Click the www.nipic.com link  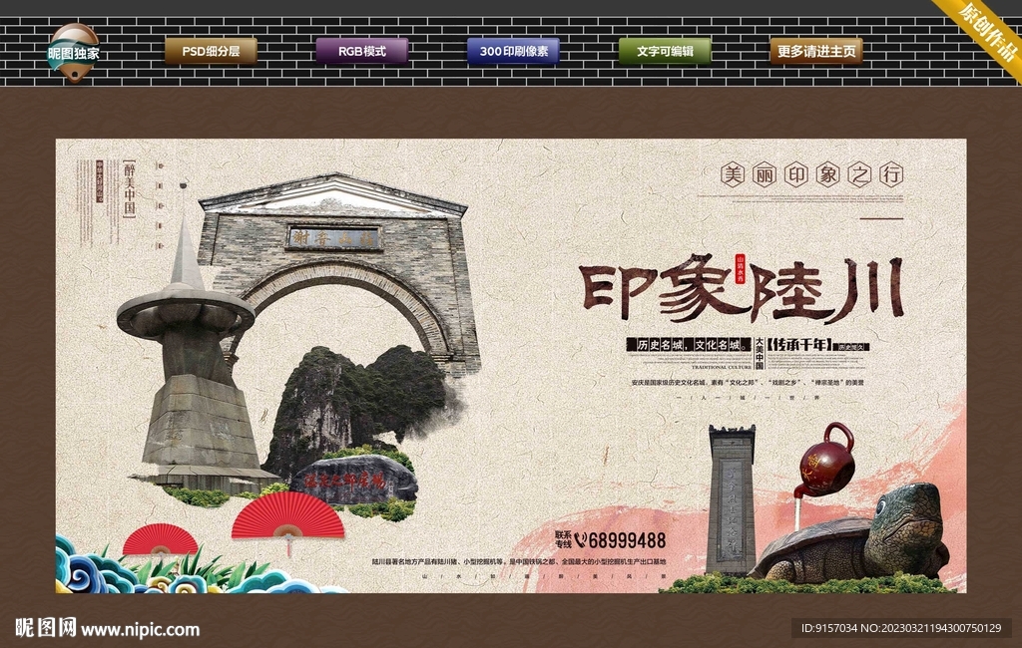(140, 630)
